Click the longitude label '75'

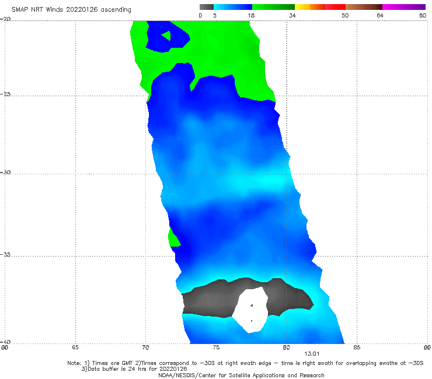[x=216, y=348]
